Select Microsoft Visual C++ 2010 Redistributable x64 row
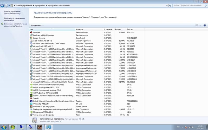 pos(87,60)
